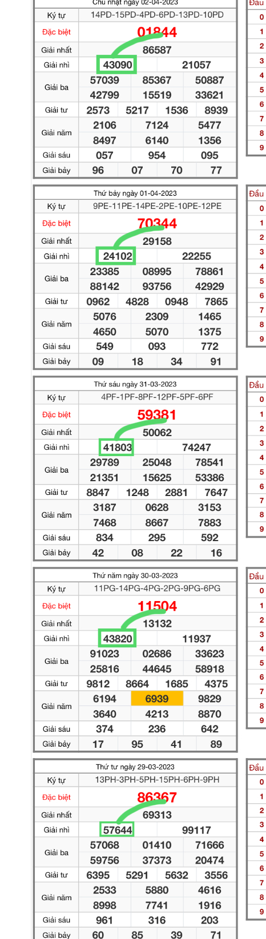The image size is (266, 939).
Task: Click Giải ba label in the 31-03-2023 table
Action: coord(57,470)
